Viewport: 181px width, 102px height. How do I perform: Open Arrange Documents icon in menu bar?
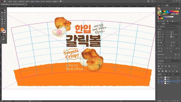click(x=61, y=1)
